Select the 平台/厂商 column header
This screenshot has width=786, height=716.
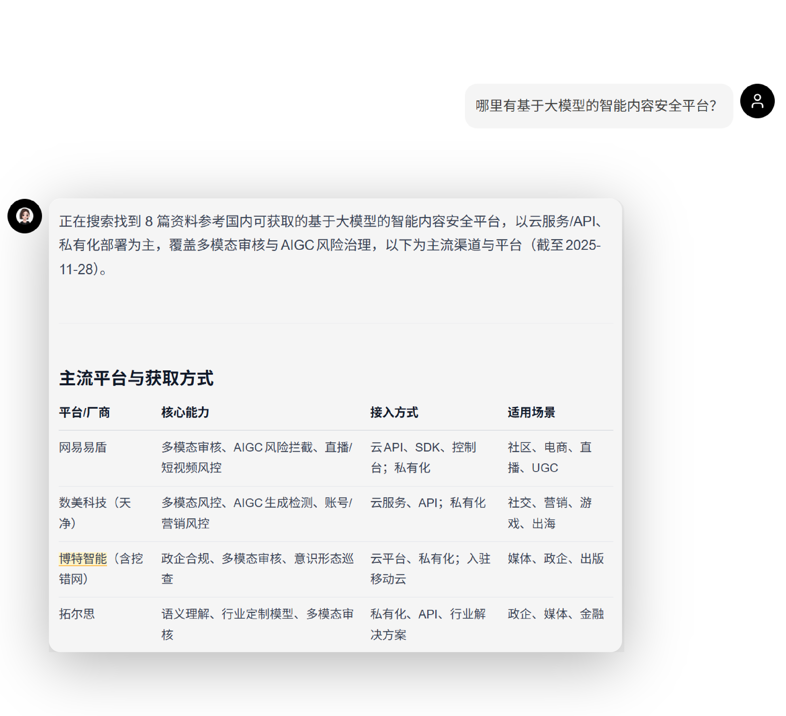point(84,412)
